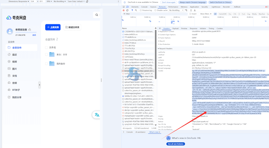Click the Filter input field
The height and width of the screenshot is (148, 269).
(154, 14)
